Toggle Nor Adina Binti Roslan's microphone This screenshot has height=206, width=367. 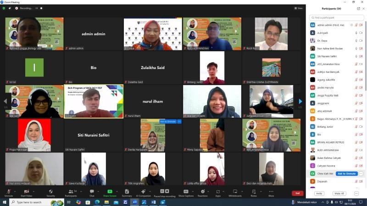[x=356, y=49]
